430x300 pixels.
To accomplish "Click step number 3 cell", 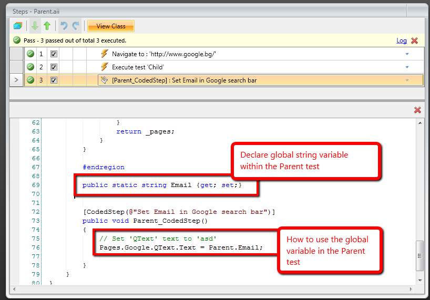I will tap(41, 80).
